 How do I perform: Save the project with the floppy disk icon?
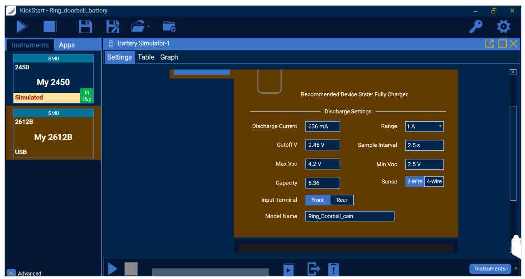[x=86, y=27]
